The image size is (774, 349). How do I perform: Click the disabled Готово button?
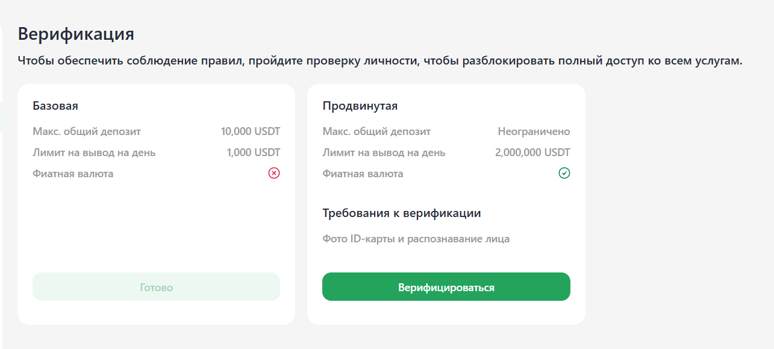click(x=156, y=287)
